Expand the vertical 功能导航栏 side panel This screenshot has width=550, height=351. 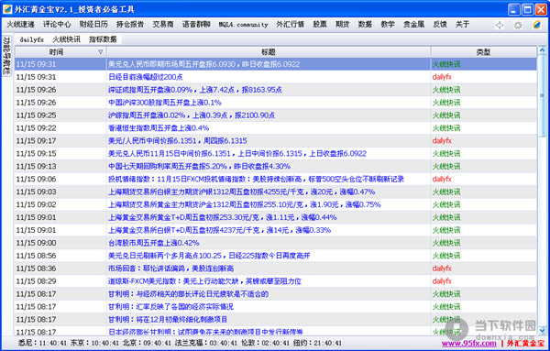[6, 55]
